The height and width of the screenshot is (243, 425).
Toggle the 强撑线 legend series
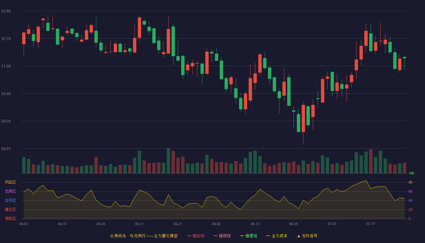pyautogui.click(x=249, y=236)
